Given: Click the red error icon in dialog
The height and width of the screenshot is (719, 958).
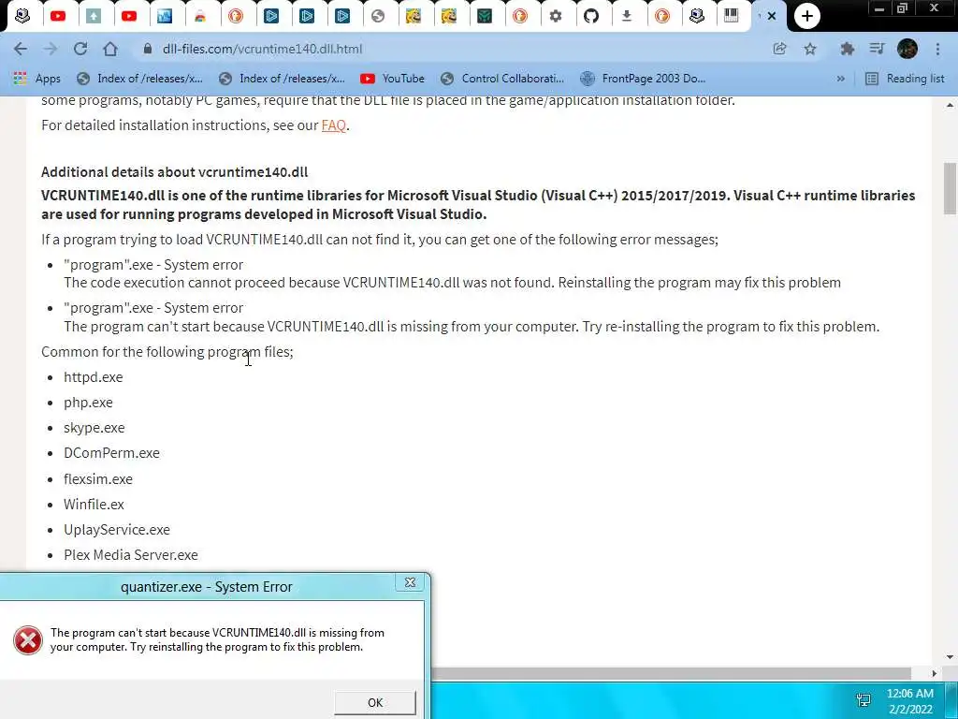Looking at the screenshot, I should pos(28,640).
